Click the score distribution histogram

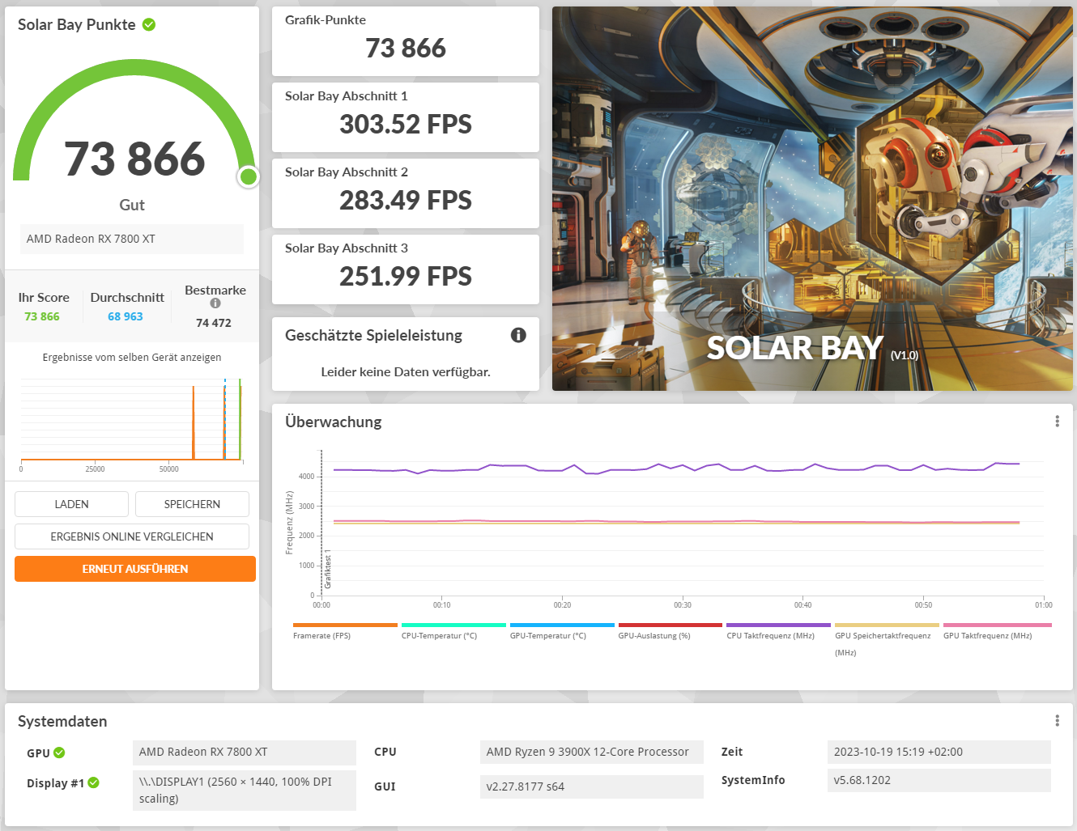tap(131, 421)
